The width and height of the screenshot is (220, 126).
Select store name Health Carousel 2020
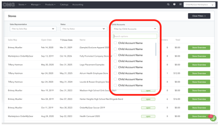point(90,116)
